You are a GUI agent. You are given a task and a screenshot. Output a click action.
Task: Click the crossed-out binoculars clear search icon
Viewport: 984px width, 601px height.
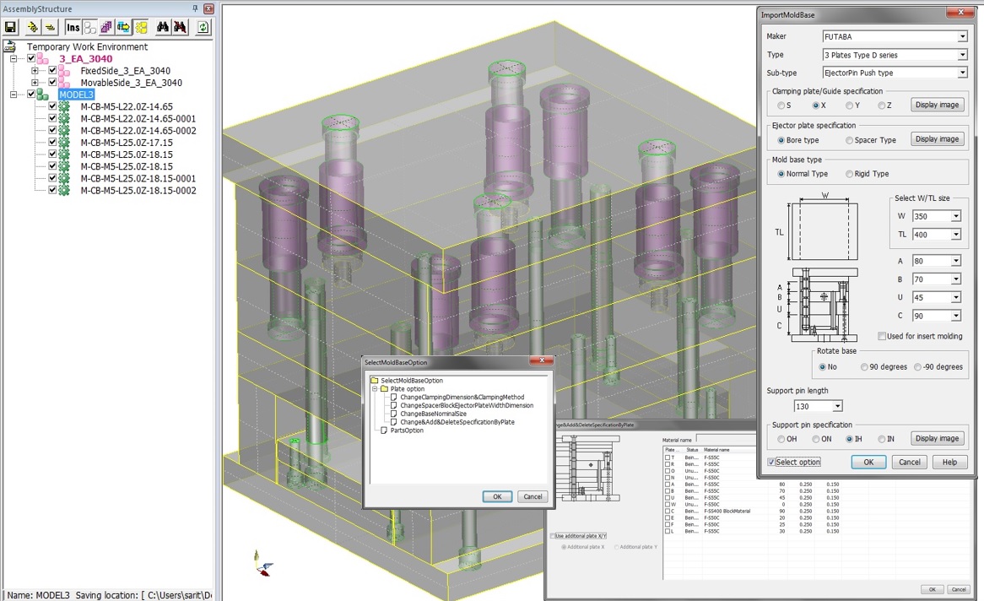180,28
